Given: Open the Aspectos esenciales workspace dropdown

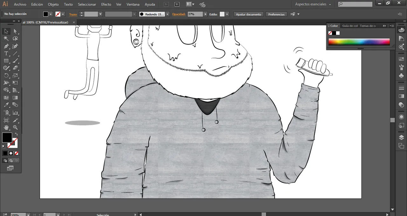Looking at the screenshot, I should pyautogui.click(x=313, y=4).
